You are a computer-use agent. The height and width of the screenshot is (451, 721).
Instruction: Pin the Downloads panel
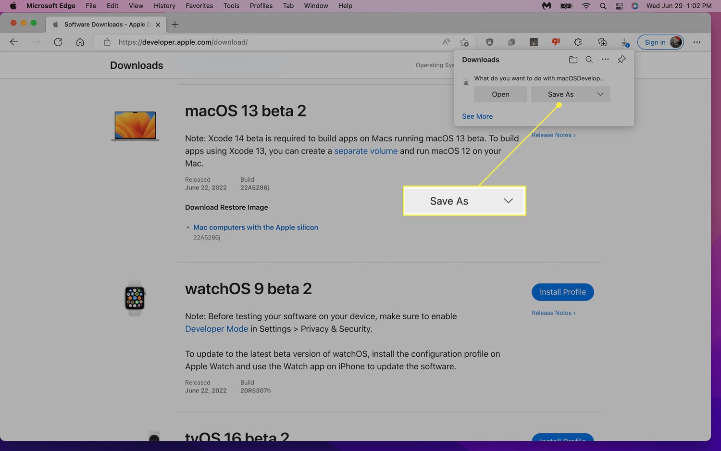point(622,60)
